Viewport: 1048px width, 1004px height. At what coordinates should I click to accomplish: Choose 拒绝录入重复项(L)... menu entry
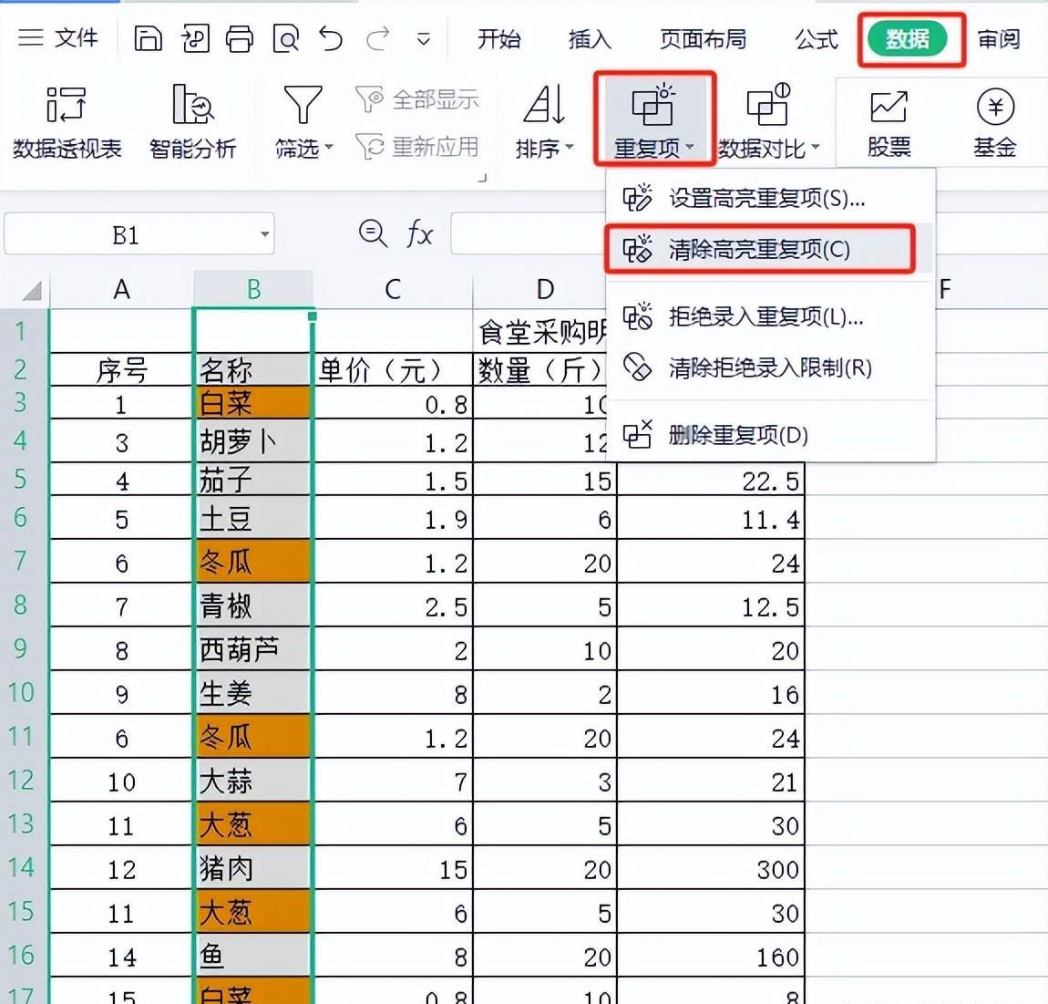(770, 316)
